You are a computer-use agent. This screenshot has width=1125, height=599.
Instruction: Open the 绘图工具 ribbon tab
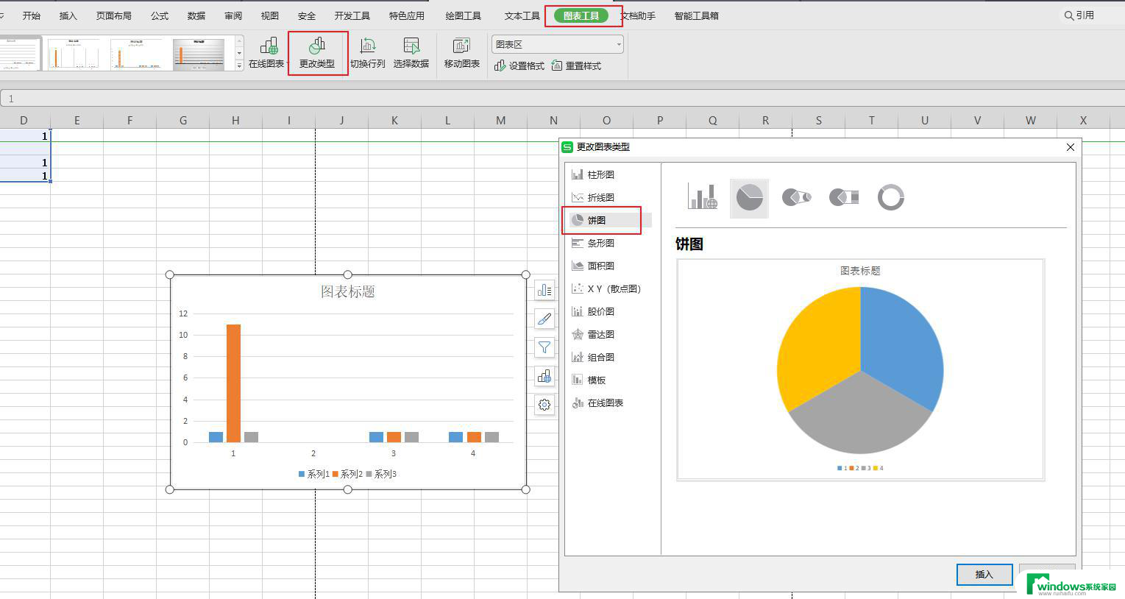(463, 15)
